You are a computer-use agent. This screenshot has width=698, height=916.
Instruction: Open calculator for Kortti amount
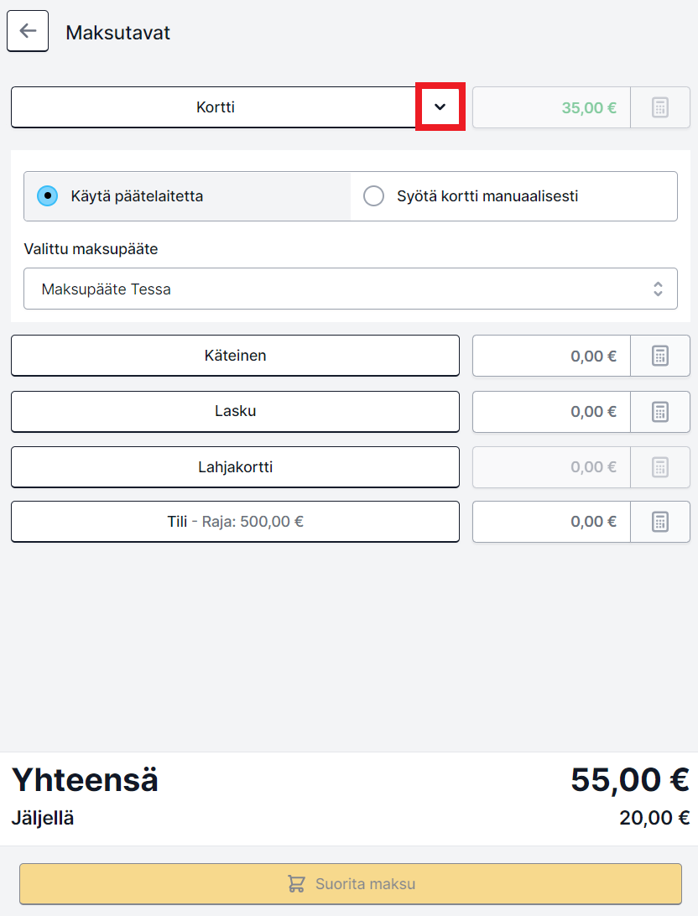click(x=660, y=107)
